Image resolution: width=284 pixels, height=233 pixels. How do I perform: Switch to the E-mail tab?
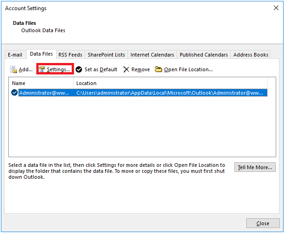click(x=15, y=55)
